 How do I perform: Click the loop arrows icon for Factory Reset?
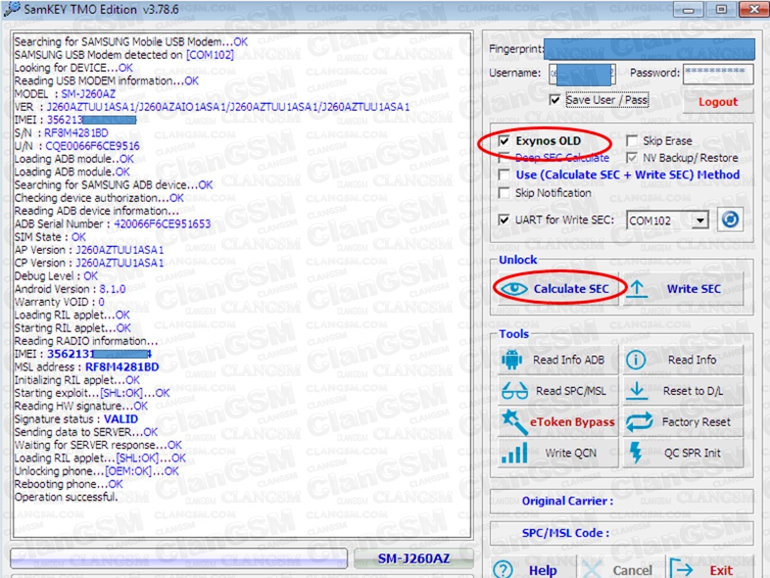640,423
